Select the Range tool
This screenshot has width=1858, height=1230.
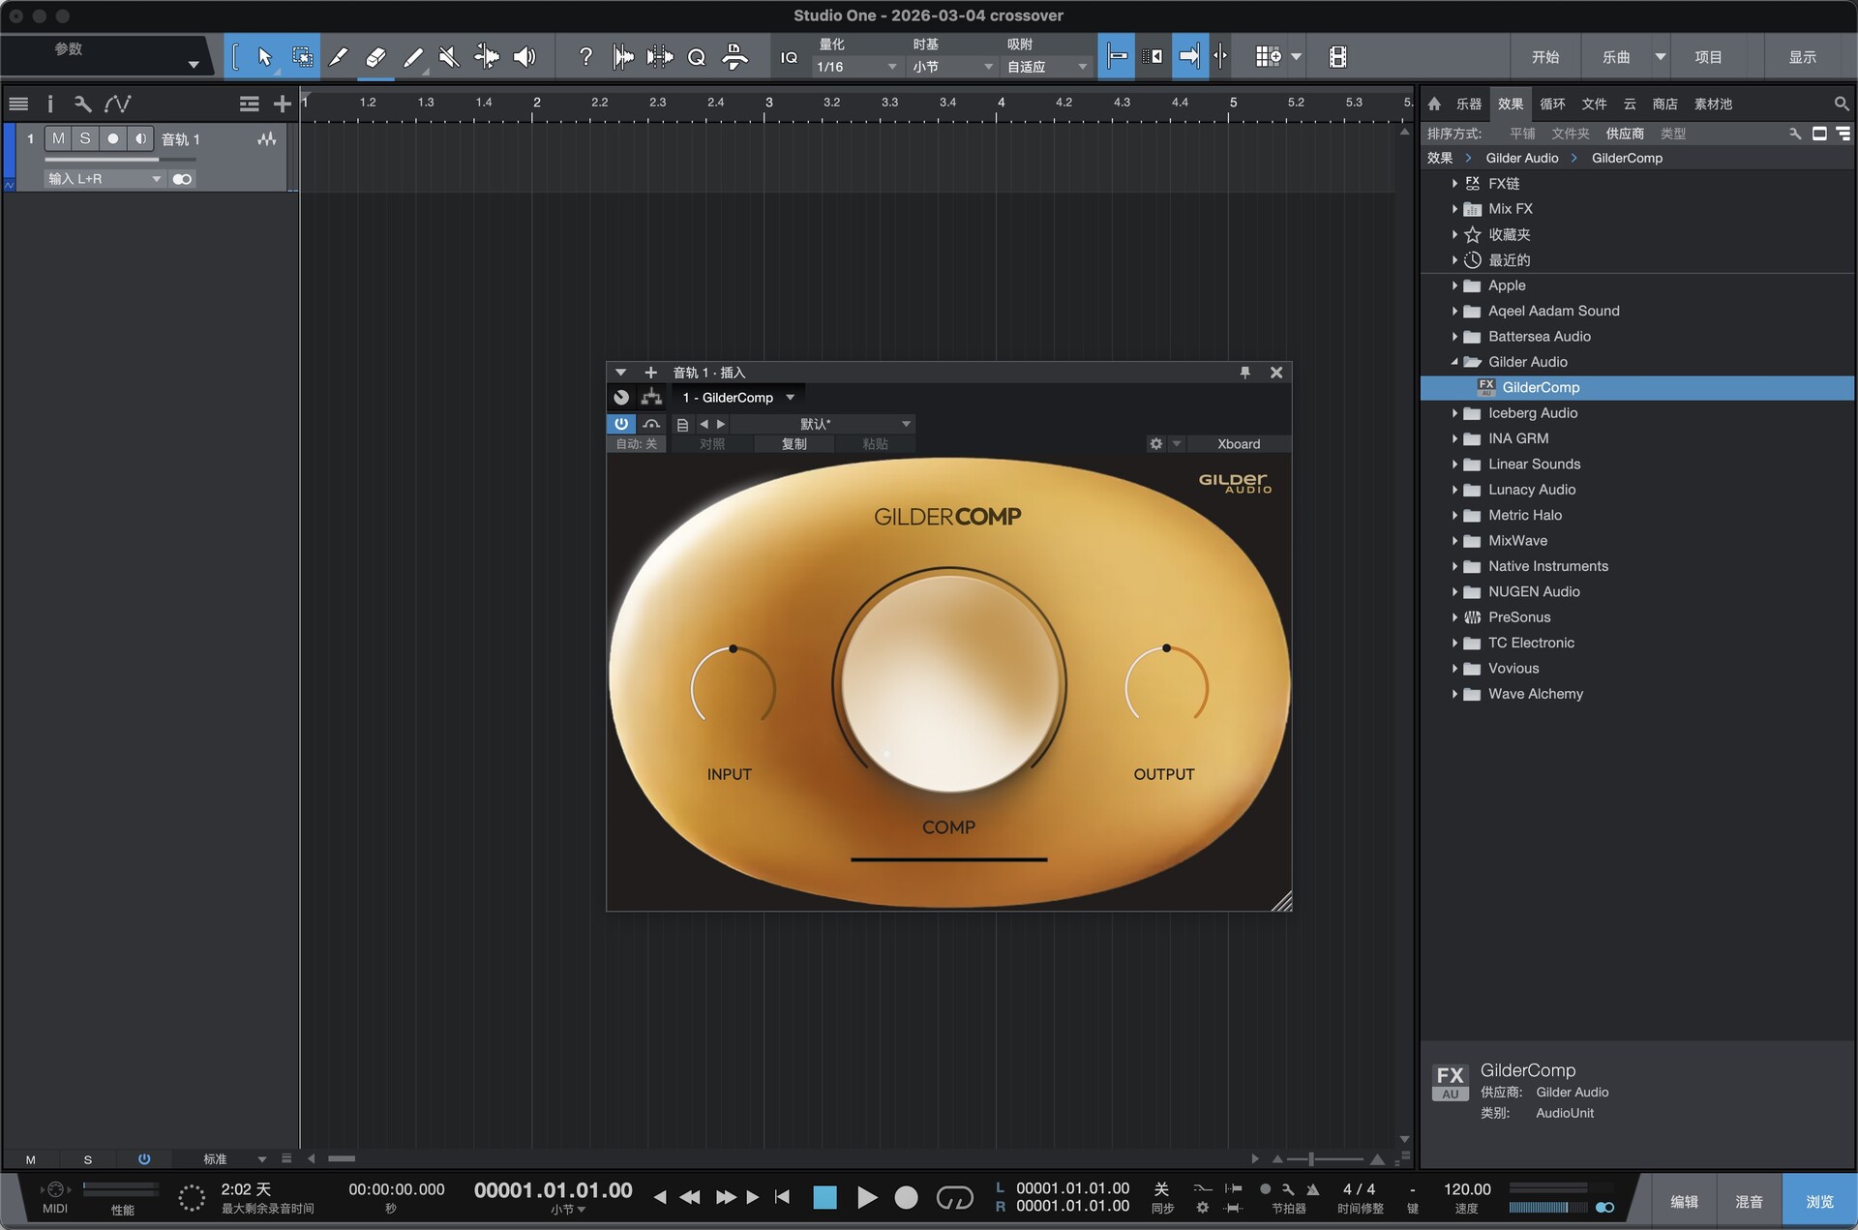302,57
